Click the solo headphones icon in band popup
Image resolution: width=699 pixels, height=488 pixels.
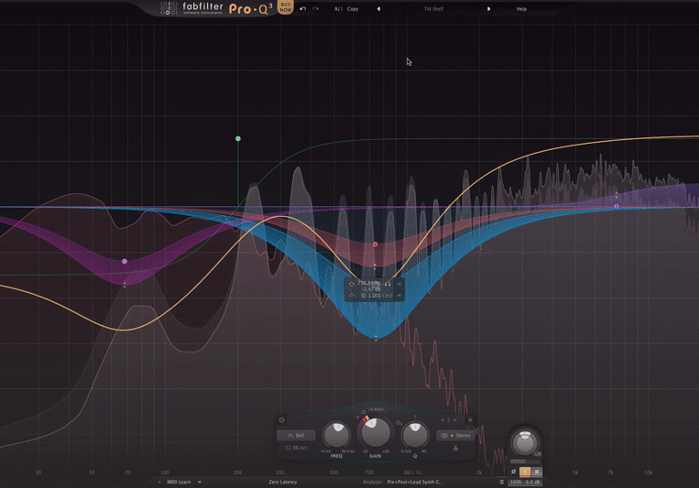coord(388,284)
